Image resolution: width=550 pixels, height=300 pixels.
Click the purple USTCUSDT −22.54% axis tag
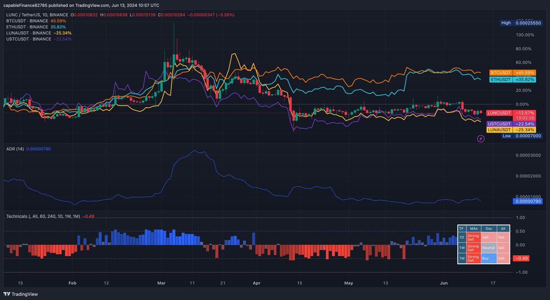click(x=511, y=124)
